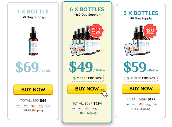Screen dimensions: 172x127
Task: Select the three bottles product image
Action: click(x=140, y=40)
